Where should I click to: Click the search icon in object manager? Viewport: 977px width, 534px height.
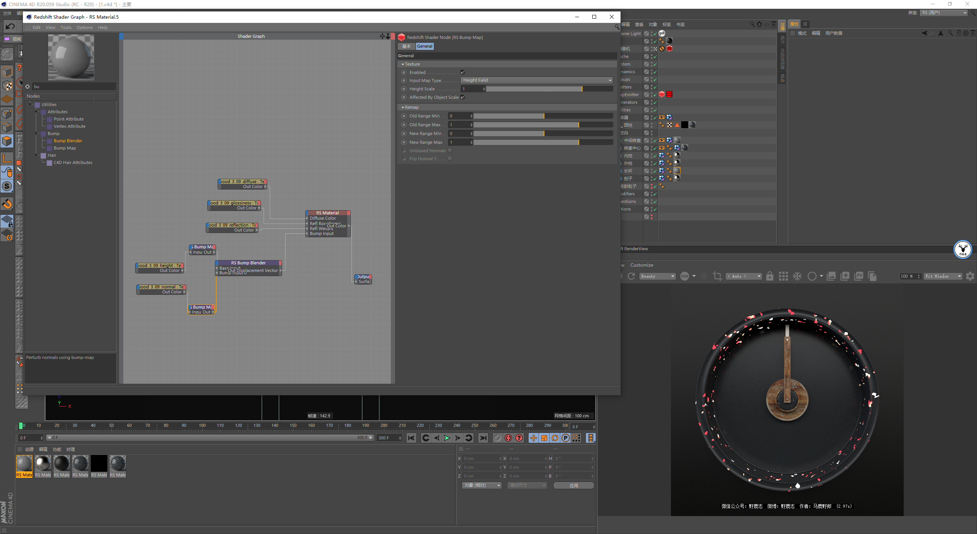[752, 24]
